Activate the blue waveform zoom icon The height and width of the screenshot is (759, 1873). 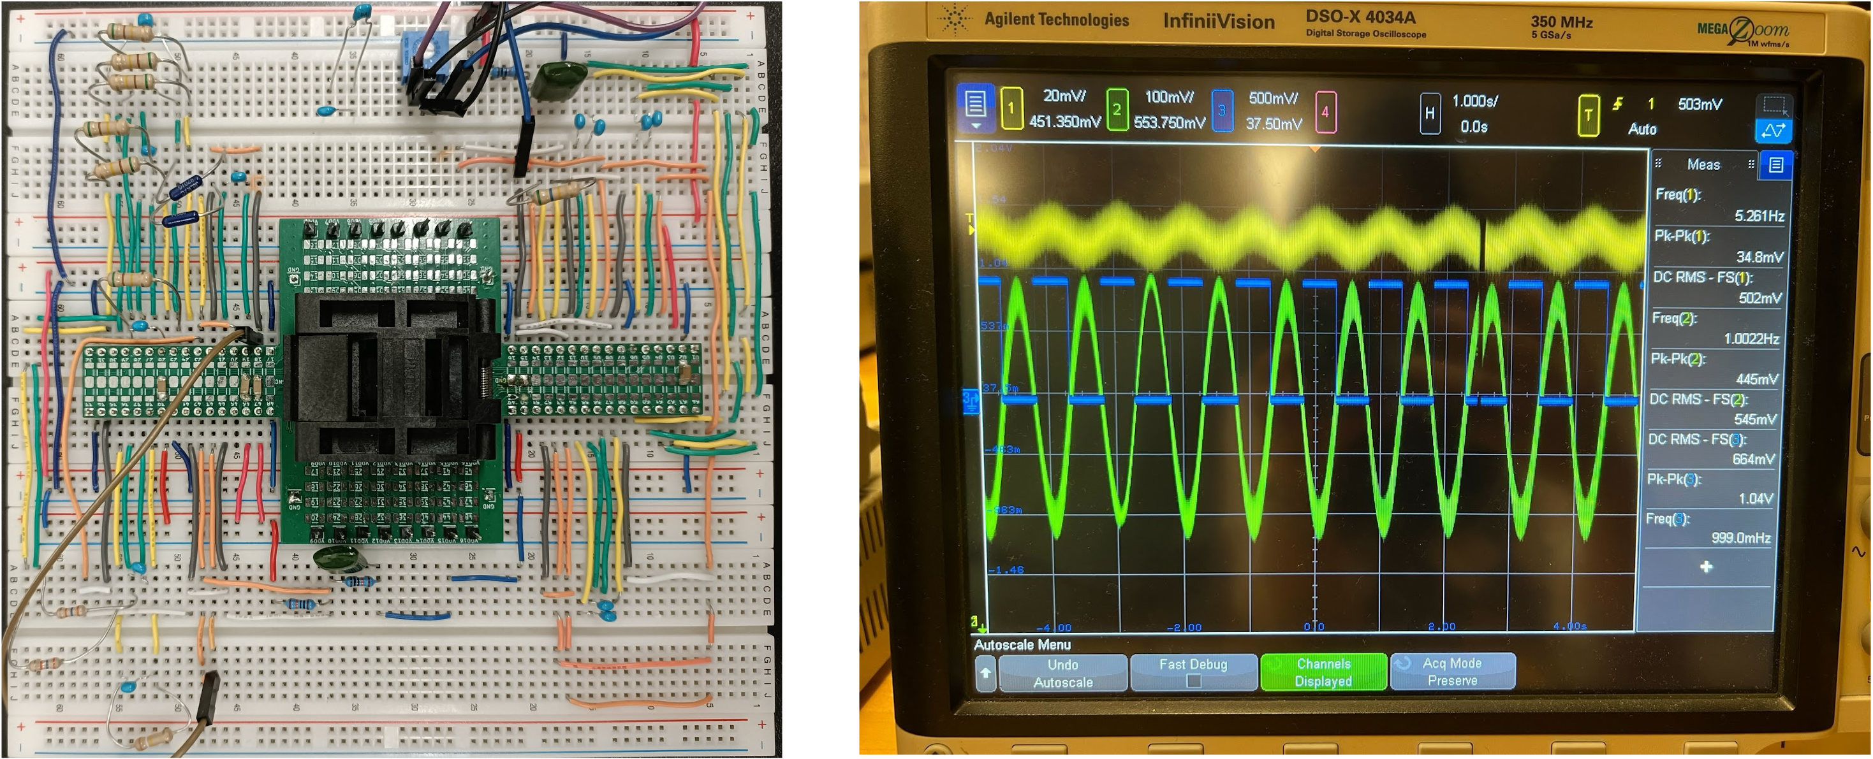coord(1773,131)
